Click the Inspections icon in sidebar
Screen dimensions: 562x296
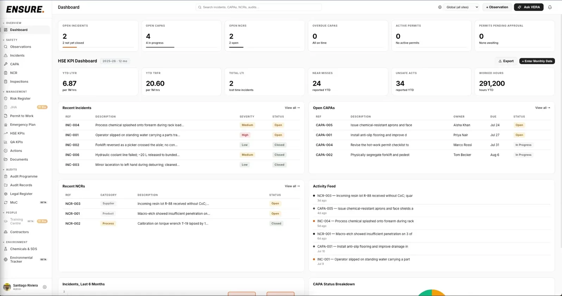click(x=6, y=82)
